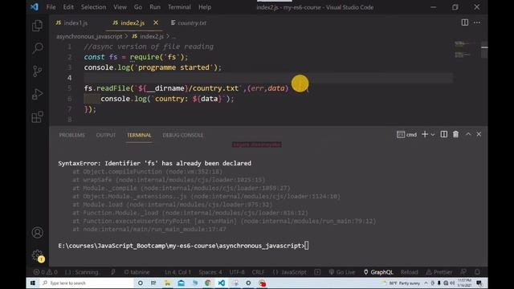This screenshot has width=514, height=289.
Task: Click asynchronous_javascript in the breadcrumb
Action: click(89, 36)
